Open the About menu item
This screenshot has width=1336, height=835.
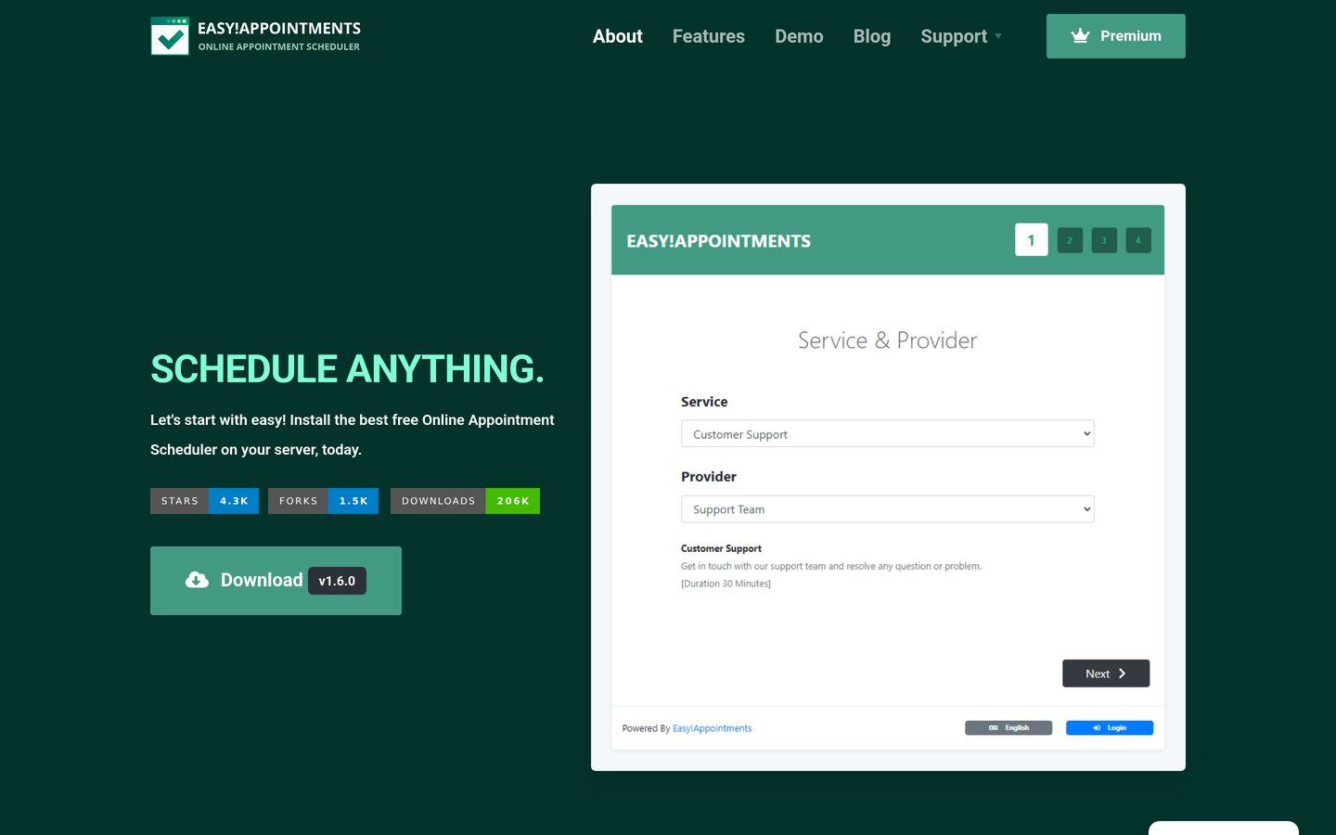[x=617, y=36]
